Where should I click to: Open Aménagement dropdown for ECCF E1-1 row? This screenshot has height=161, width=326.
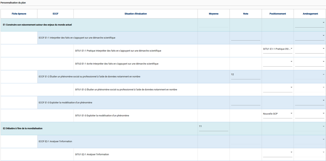(309, 36)
